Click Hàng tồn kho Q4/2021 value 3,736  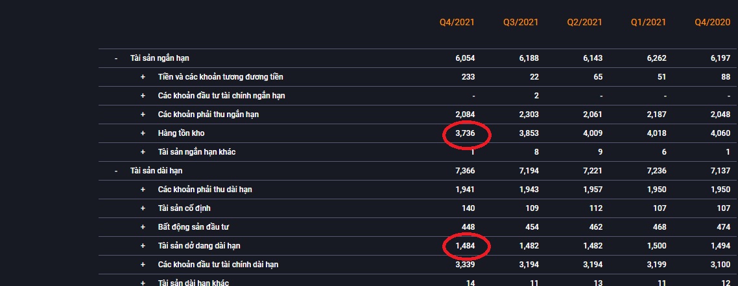click(464, 133)
